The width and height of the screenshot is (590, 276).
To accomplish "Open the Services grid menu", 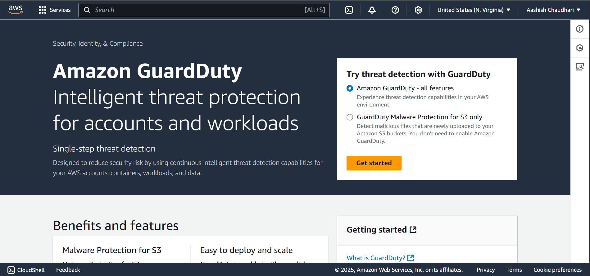I will click(55, 10).
